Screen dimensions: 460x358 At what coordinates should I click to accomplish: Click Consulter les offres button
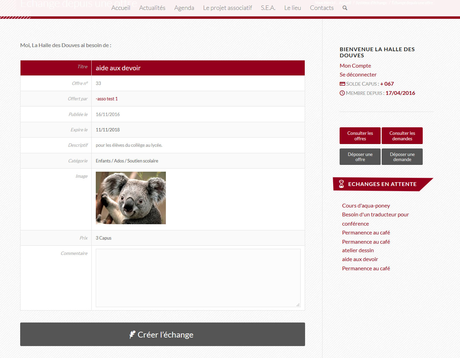(x=360, y=136)
